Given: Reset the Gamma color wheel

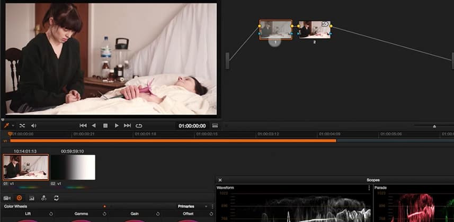Looking at the screenshot, I should tap(104, 214).
